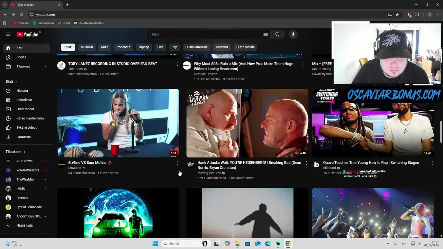This screenshot has height=249, width=443.
Task: Select the Podcastit filter chip
Action: pos(124,47)
